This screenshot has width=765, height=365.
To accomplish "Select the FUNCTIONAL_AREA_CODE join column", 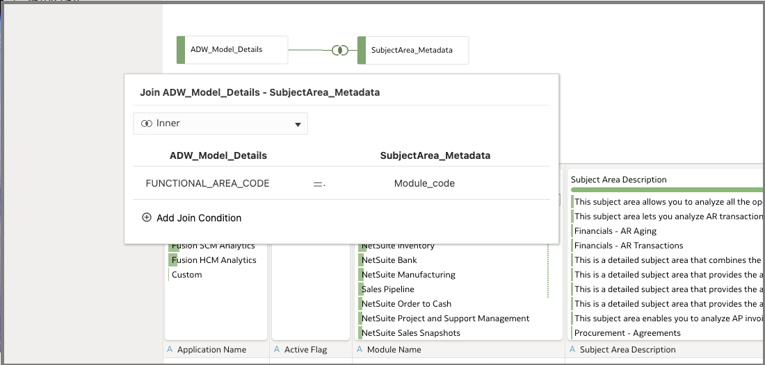I will click(x=207, y=184).
